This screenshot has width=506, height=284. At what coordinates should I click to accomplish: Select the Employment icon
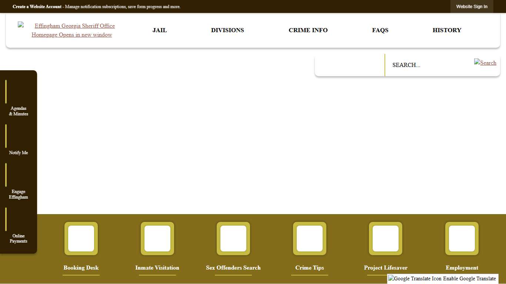click(x=462, y=239)
